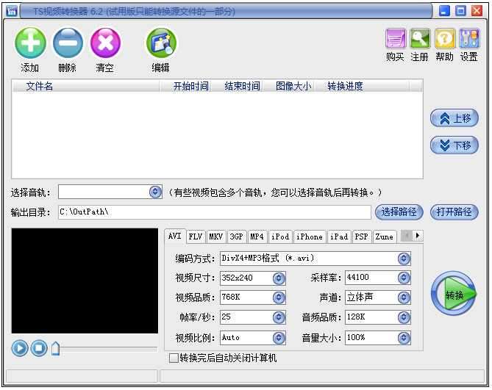Switch to the PSP format tab
Viewport: 492px width, 390px height.
[x=362, y=236]
